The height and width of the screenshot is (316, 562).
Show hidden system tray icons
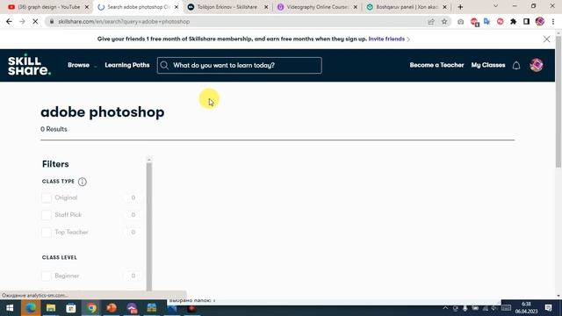445,308
